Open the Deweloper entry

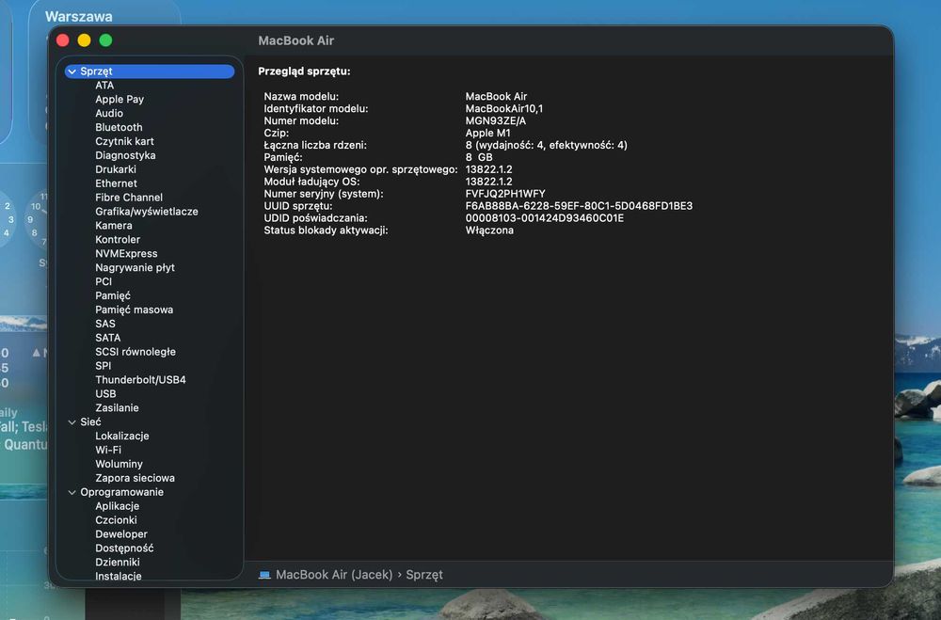coord(121,534)
